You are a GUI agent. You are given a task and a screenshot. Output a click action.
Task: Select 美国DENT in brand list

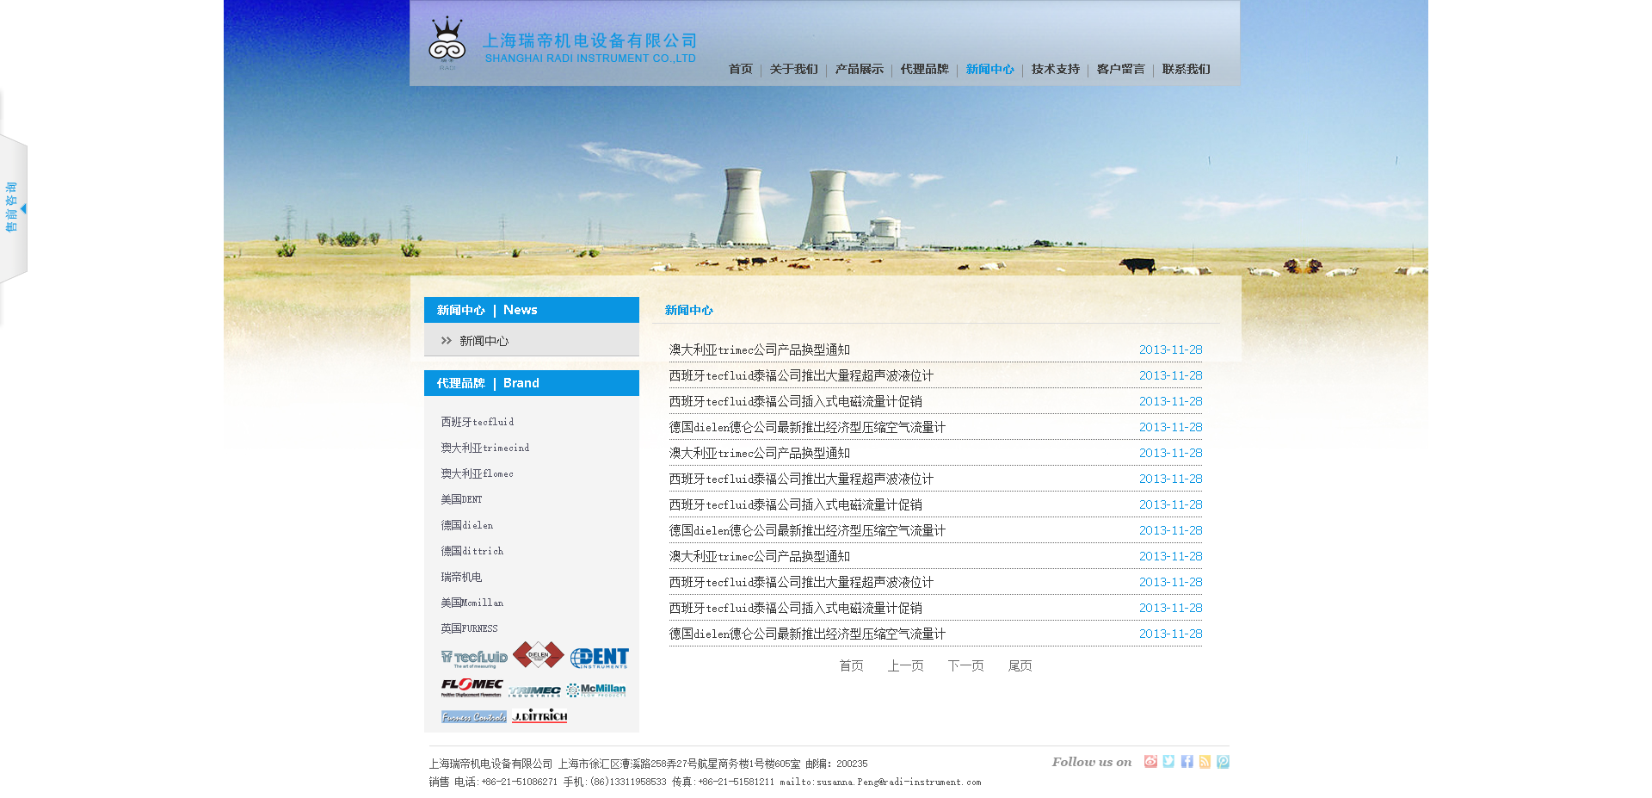pyautogui.click(x=462, y=499)
